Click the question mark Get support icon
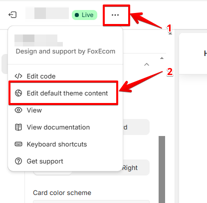This screenshot has width=207, height=203. click(x=18, y=161)
